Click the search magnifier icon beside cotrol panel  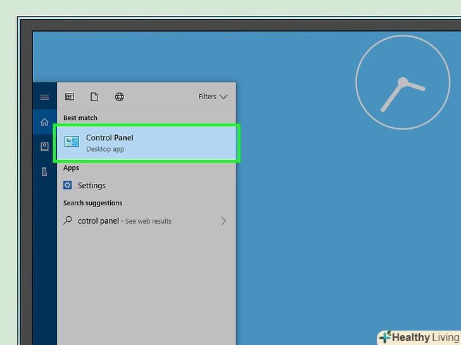(x=68, y=221)
